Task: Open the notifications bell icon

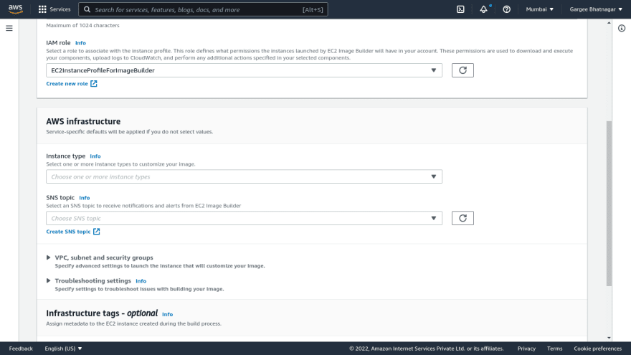Action: point(483,9)
